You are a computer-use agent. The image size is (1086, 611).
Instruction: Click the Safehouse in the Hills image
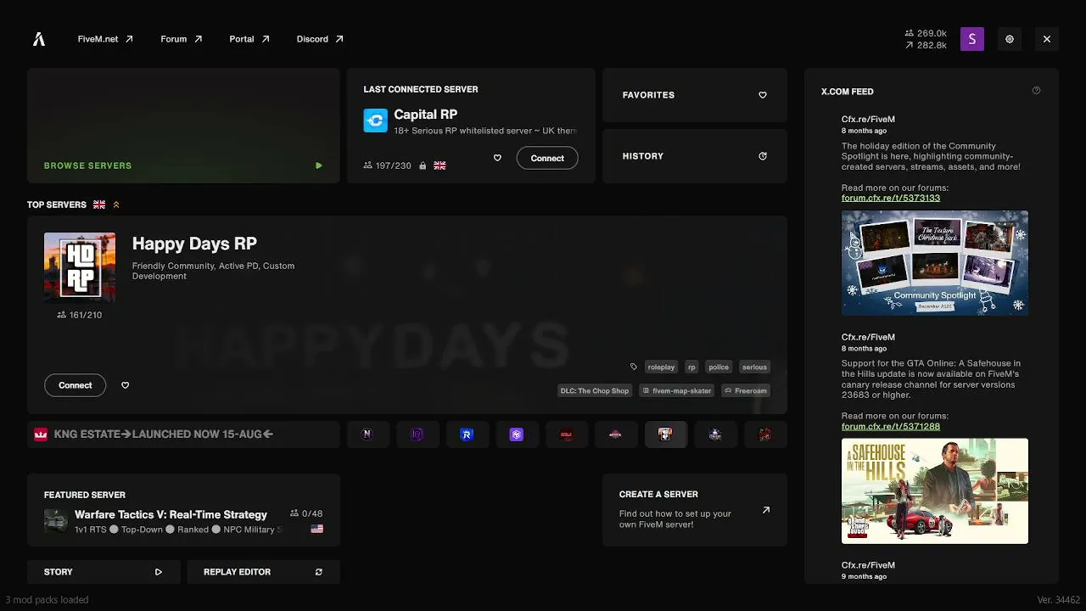coord(935,490)
